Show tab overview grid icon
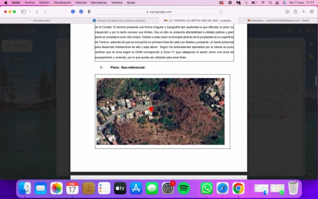This screenshot has width=318, height=199. pos(312,12)
